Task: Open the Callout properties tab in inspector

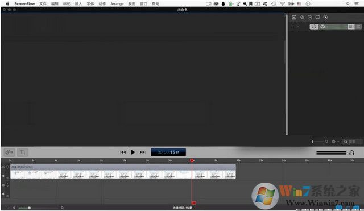Action: [325, 18]
